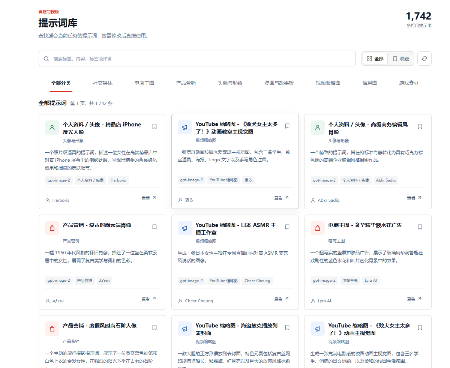Click shopping bag icon on 复古时尚云端肖像 card
This screenshot has width=450, height=368.
pos(52,228)
